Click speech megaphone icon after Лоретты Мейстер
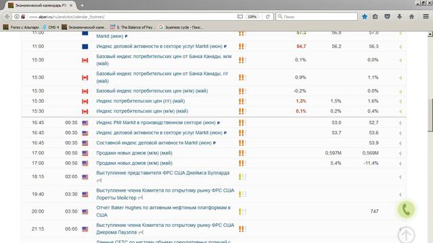Screen dimensions: 433x243 (141, 198)
